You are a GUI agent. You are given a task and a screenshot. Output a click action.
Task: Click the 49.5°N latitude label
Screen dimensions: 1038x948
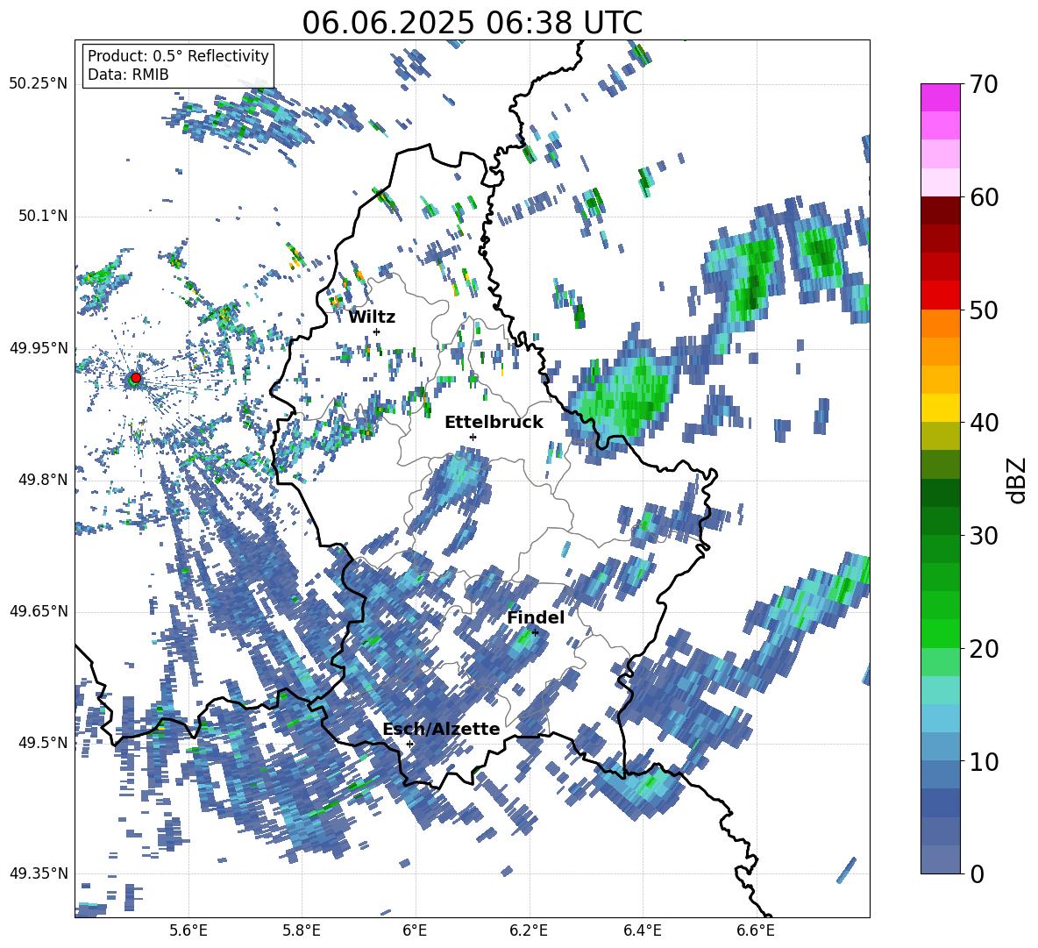[x=42, y=743]
